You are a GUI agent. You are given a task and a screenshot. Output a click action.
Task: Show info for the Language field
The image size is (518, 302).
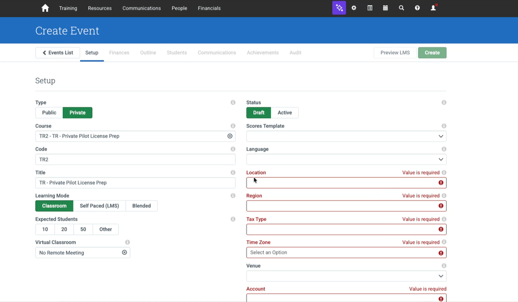[444, 149]
